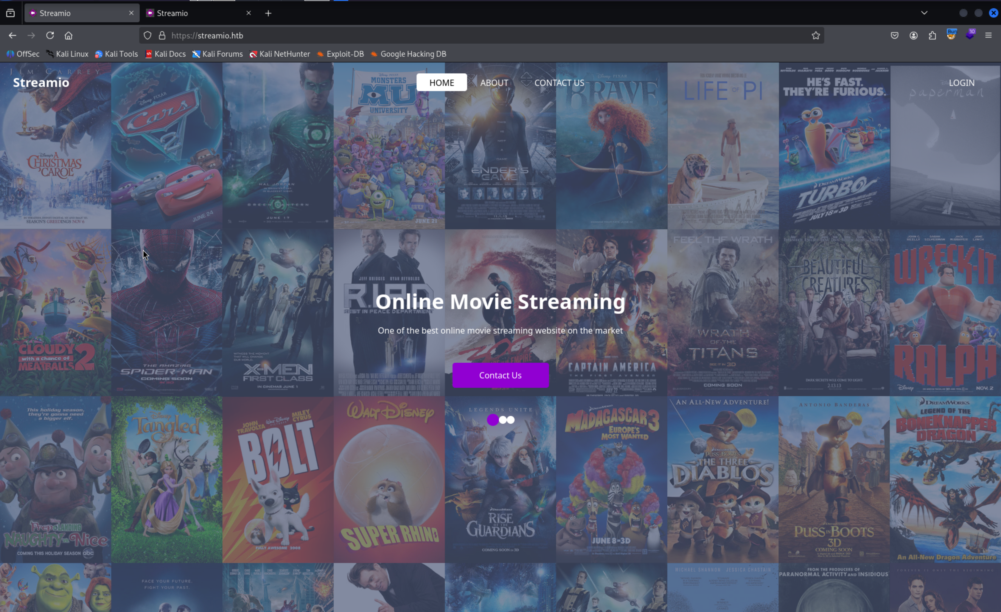Click the purple Contact Us button
Image resolution: width=1001 pixels, height=612 pixels.
tap(500, 375)
